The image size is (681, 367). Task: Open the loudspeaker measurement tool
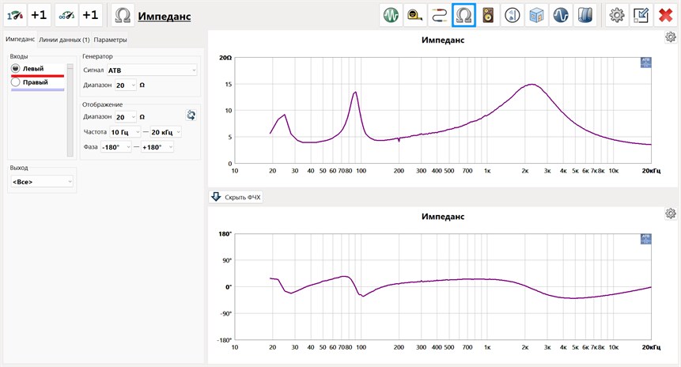488,14
